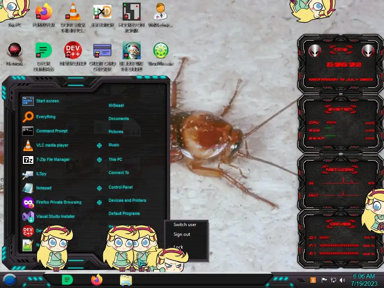This screenshot has width=384, height=288.
Task: Click the Firefox Private Browsing mask icon
Action: coord(28,202)
